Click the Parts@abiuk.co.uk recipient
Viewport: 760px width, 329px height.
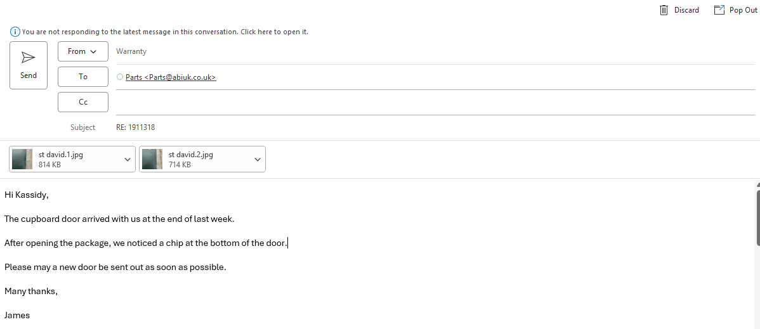click(x=171, y=77)
